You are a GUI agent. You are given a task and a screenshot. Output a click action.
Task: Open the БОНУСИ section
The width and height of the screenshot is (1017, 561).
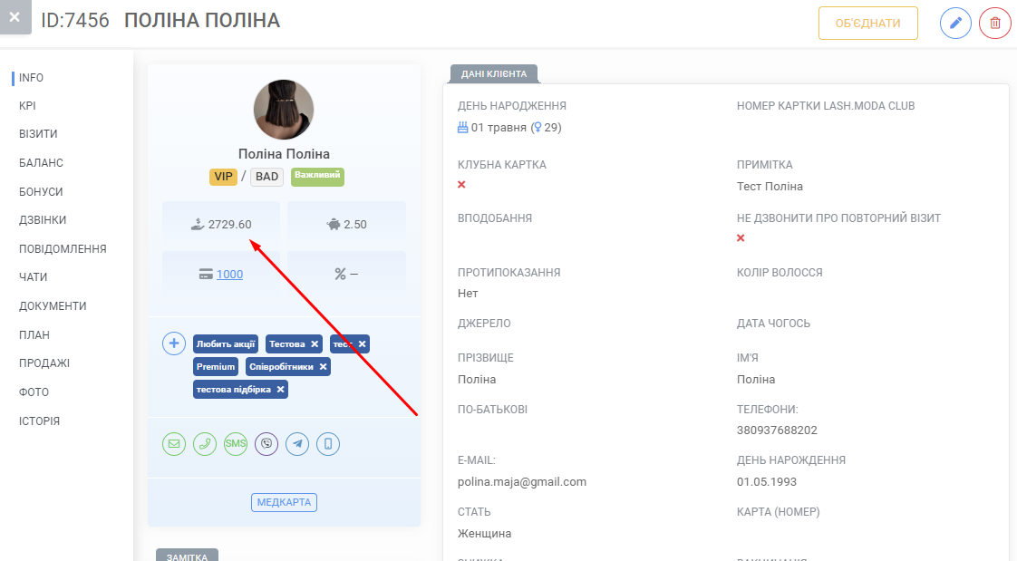(x=41, y=192)
